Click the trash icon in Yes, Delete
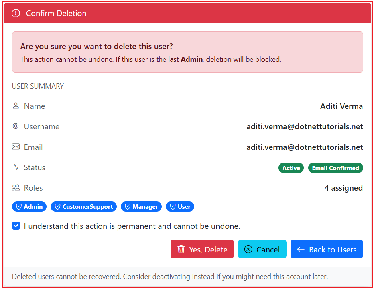This screenshot has height=289, width=374. pos(181,249)
